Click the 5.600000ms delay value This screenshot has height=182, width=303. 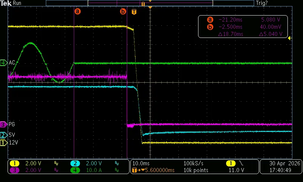(x=159, y=170)
